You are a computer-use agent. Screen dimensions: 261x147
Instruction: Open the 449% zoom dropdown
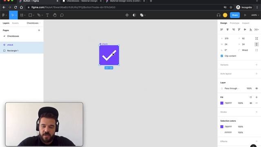tap(255, 15)
